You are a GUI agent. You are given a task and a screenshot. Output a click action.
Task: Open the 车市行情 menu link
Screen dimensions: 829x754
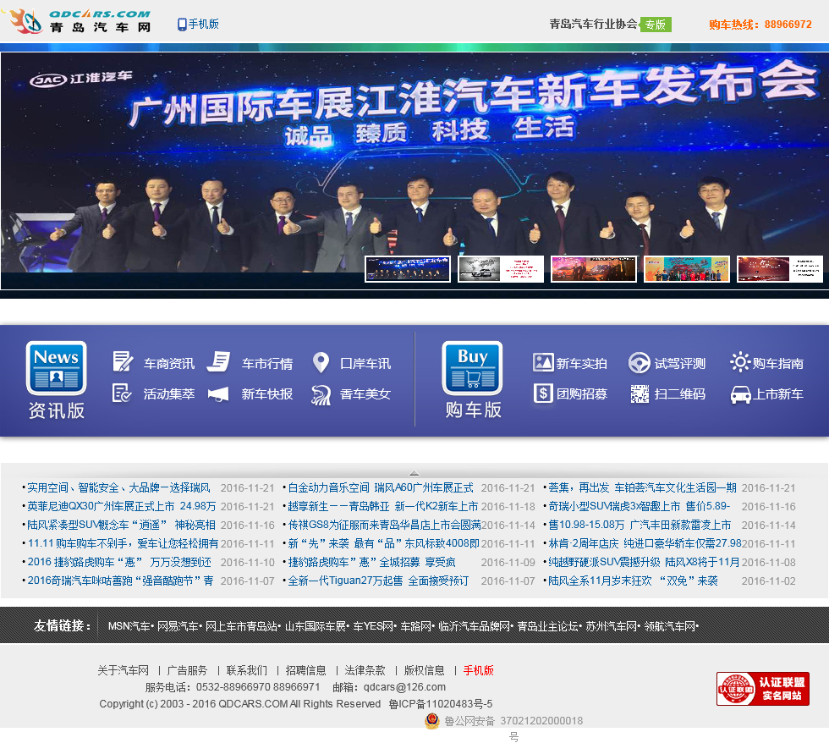click(267, 364)
